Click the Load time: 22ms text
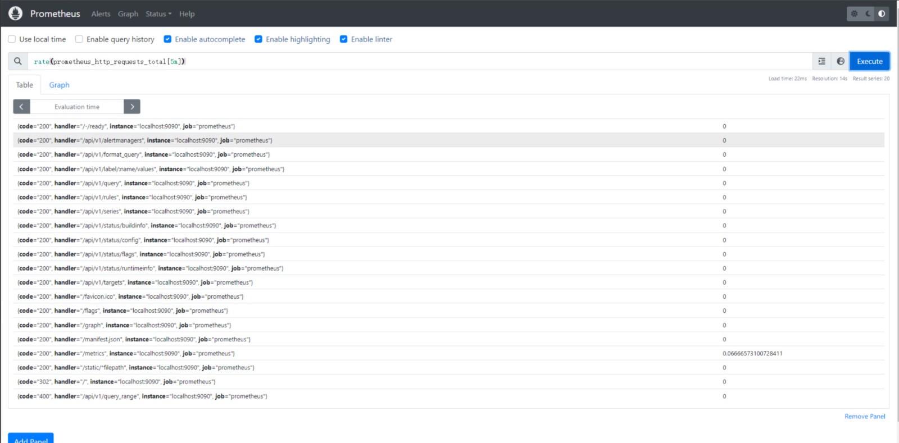The height and width of the screenshot is (443, 899). coord(787,79)
